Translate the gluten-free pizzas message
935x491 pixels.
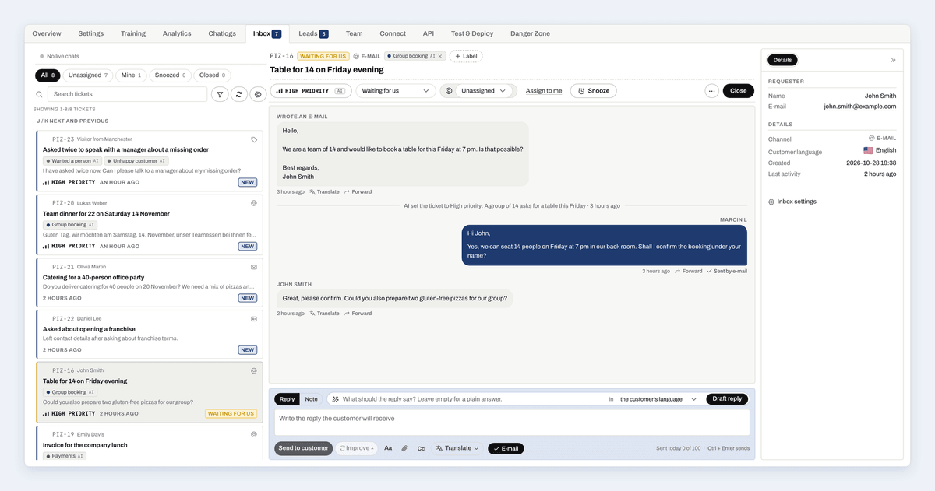pos(324,314)
